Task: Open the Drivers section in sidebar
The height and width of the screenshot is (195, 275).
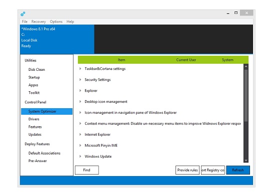Action: pyautogui.click(x=34, y=119)
